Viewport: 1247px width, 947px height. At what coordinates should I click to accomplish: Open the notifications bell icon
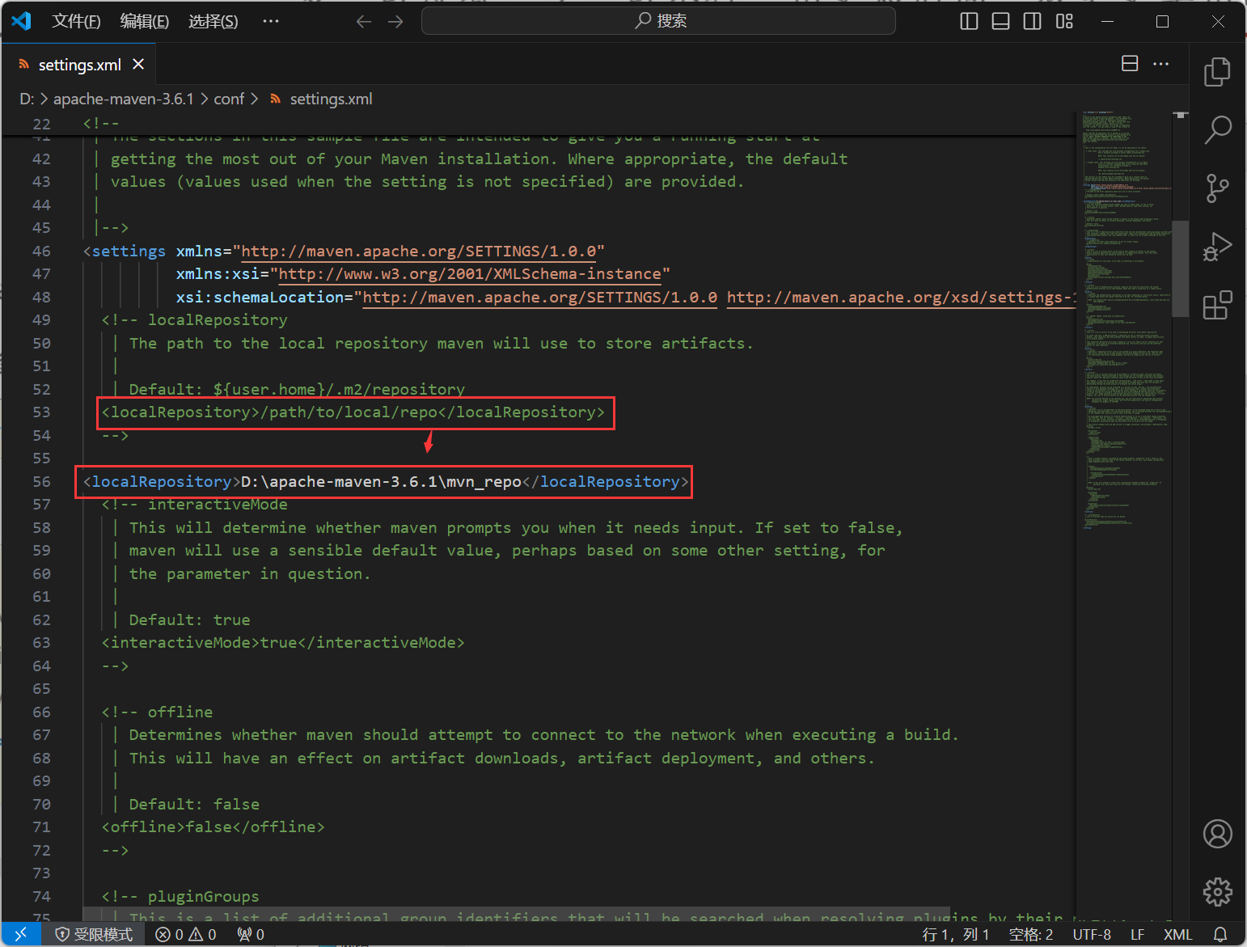[x=1220, y=934]
